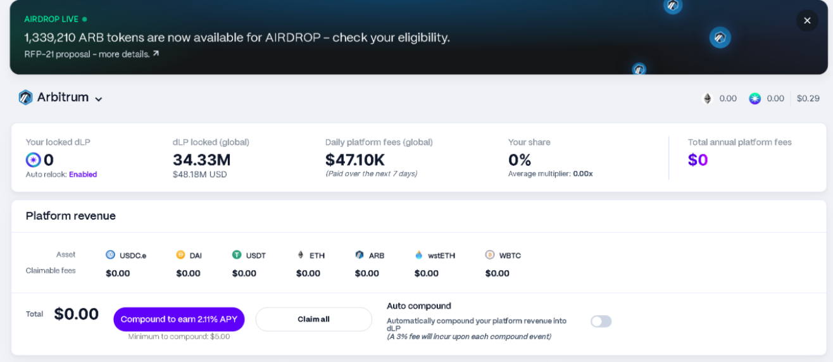Click the wstETH droplet icon
The height and width of the screenshot is (362, 833).
(419, 255)
